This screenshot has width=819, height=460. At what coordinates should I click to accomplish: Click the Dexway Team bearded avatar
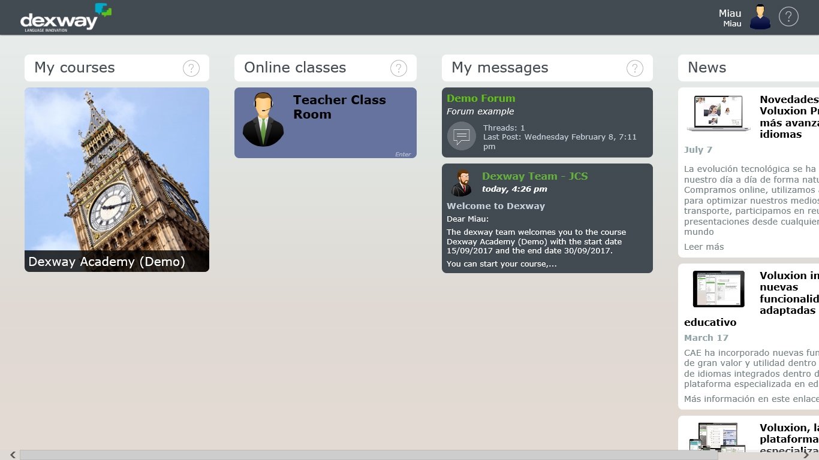point(462,183)
